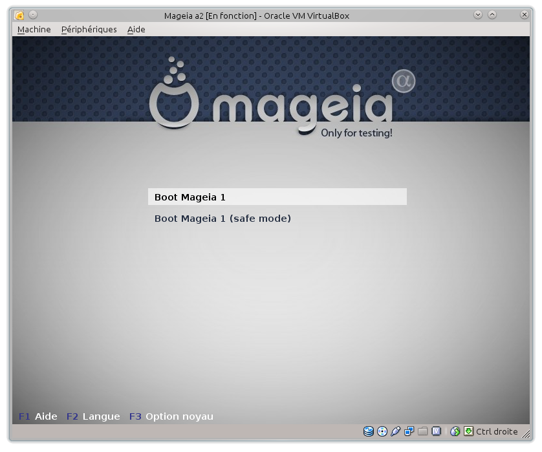This screenshot has height=452, width=542.
Task: Close the VirtualBox window
Action: click(525, 15)
